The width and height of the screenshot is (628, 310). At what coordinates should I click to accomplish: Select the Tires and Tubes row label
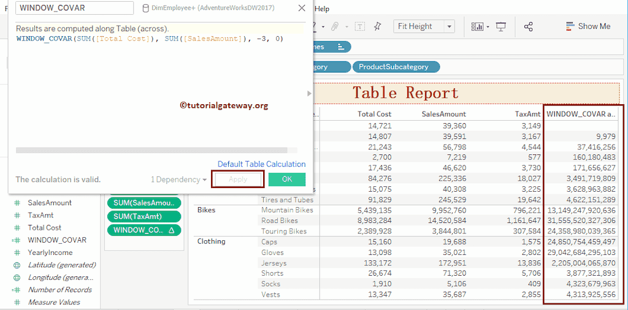coord(287,200)
